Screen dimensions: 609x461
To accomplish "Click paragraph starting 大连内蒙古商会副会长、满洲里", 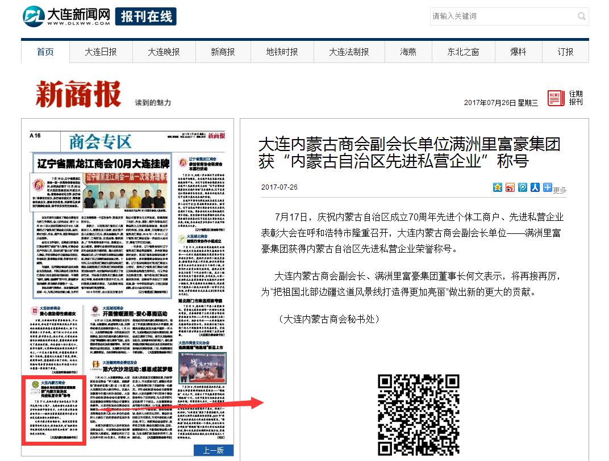I will [411, 284].
